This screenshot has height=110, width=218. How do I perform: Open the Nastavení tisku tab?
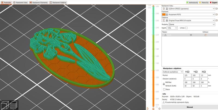(20, 2)
